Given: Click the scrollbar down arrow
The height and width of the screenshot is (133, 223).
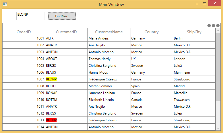Looking at the screenshot, I should [x=218, y=128].
